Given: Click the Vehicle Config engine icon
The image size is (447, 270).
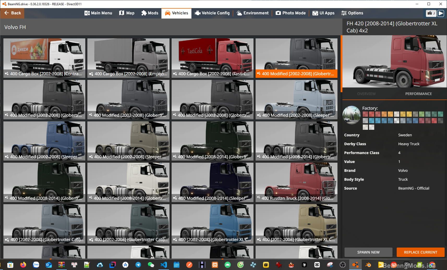Looking at the screenshot, I should [x=197, y=13].
